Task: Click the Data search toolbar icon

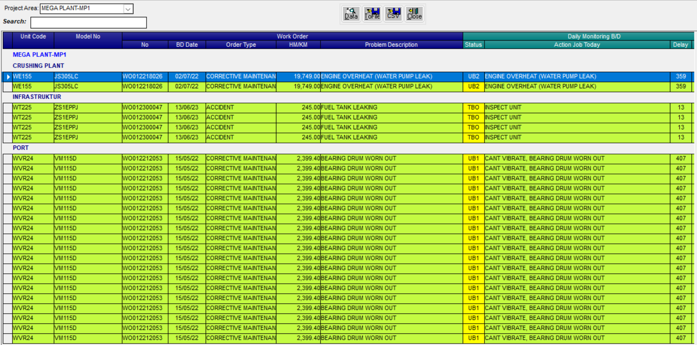Action: (351, 14)
